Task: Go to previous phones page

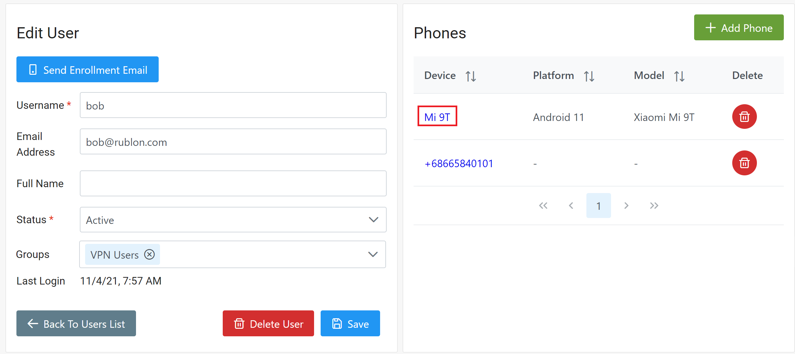Action: pos(571,206)
